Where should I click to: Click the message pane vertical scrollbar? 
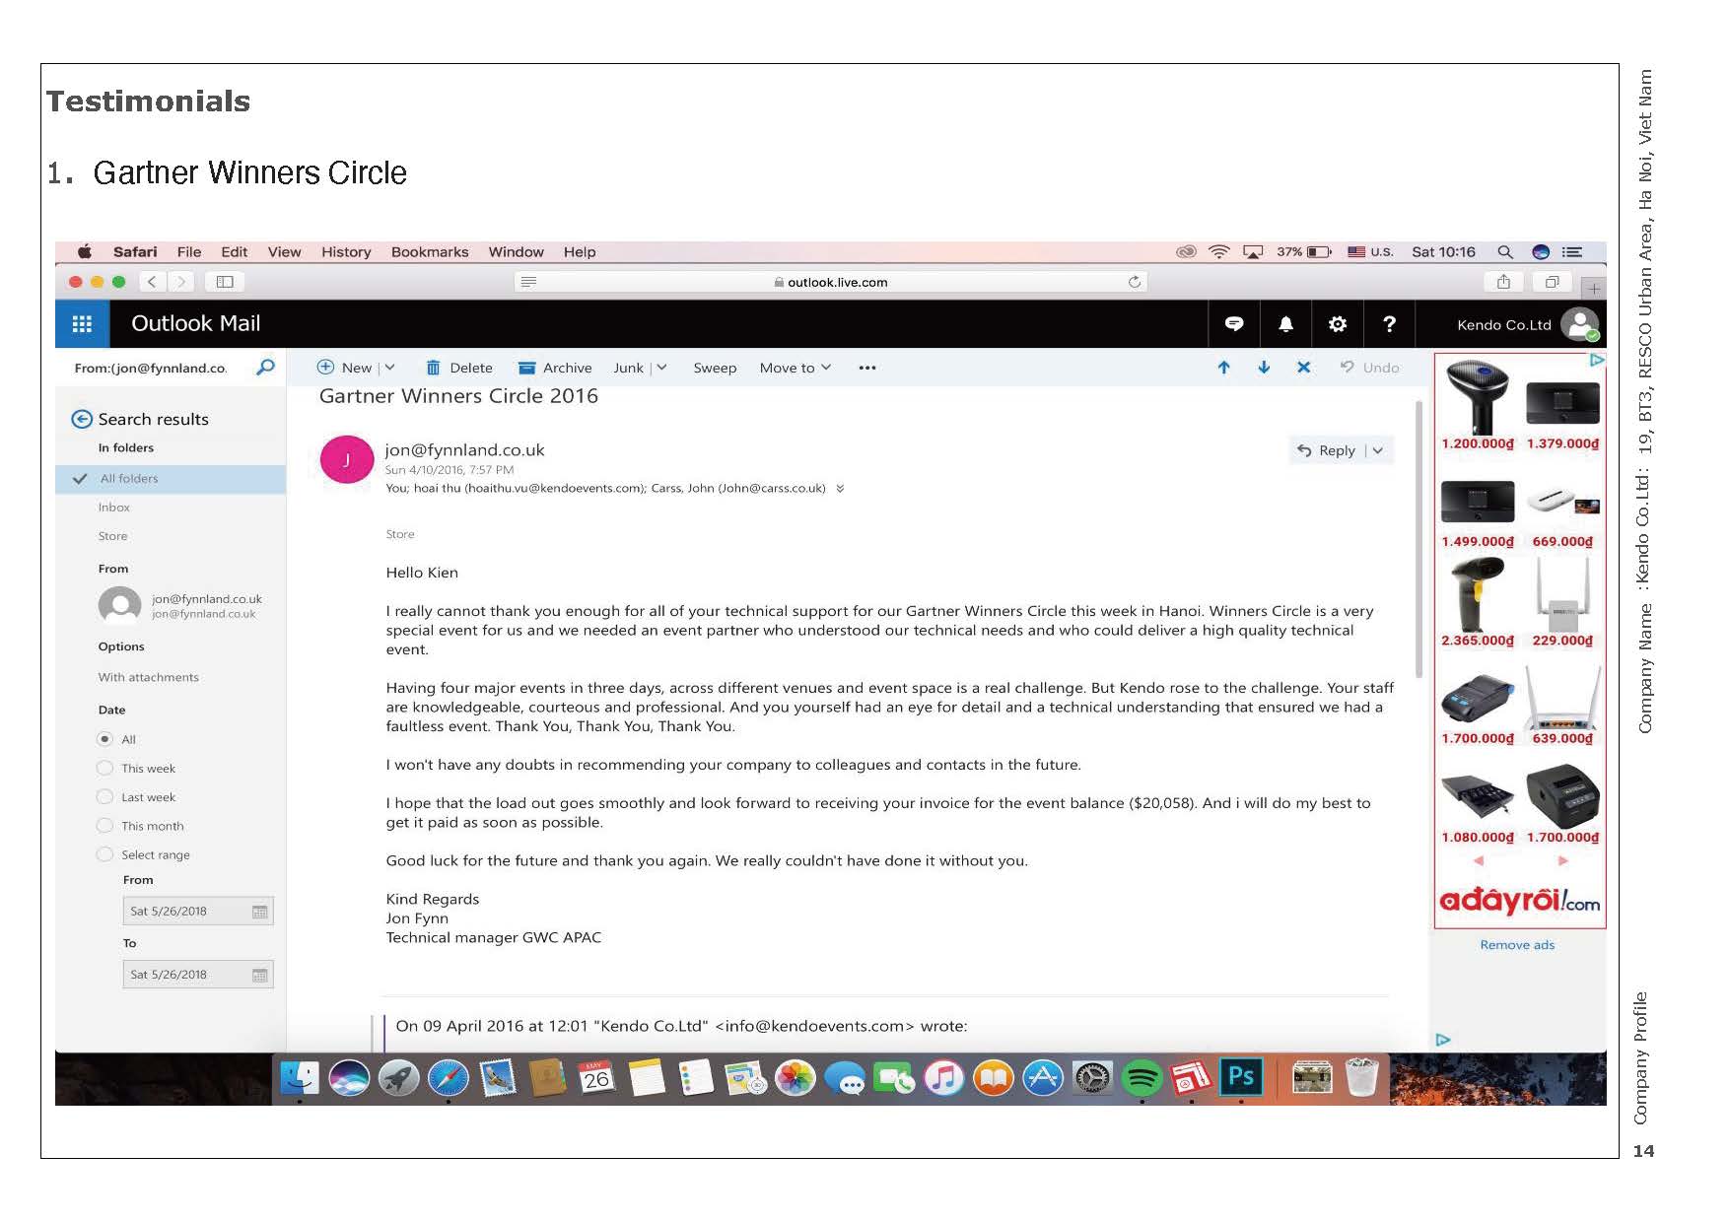1419,540
